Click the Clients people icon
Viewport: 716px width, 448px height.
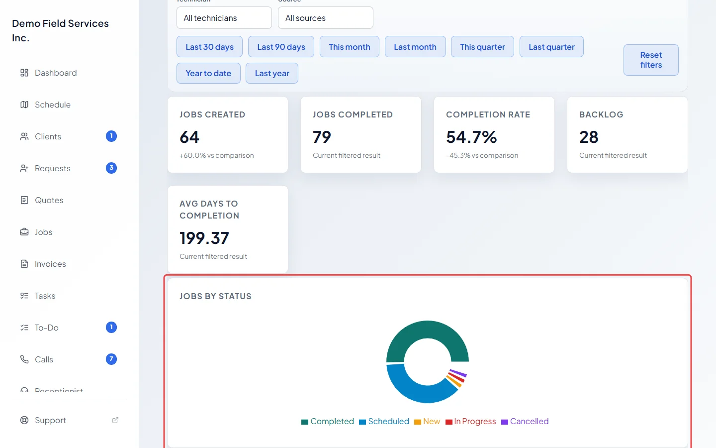click(x=24, y=136)
